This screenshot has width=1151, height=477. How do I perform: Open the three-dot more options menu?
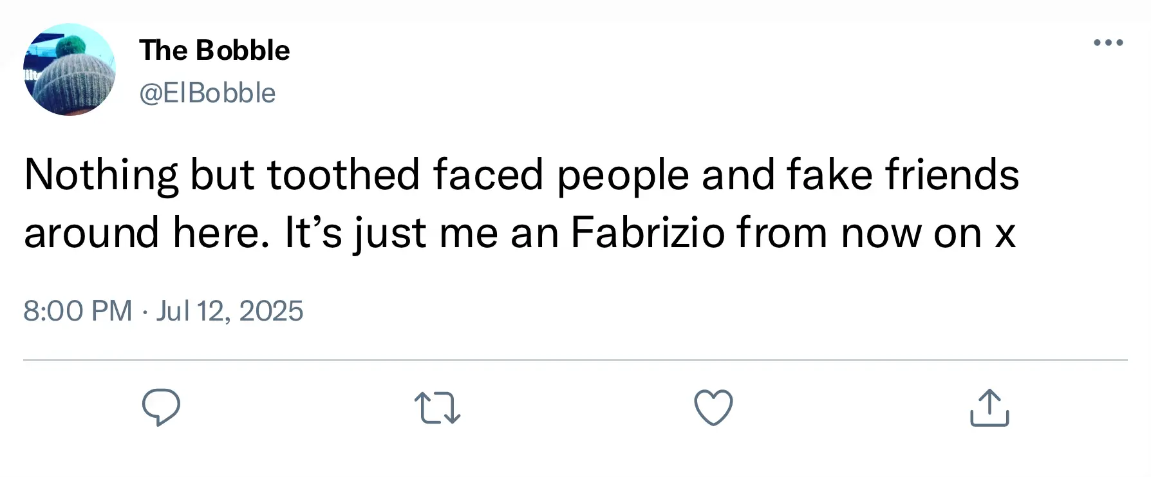pos(1109,43)
